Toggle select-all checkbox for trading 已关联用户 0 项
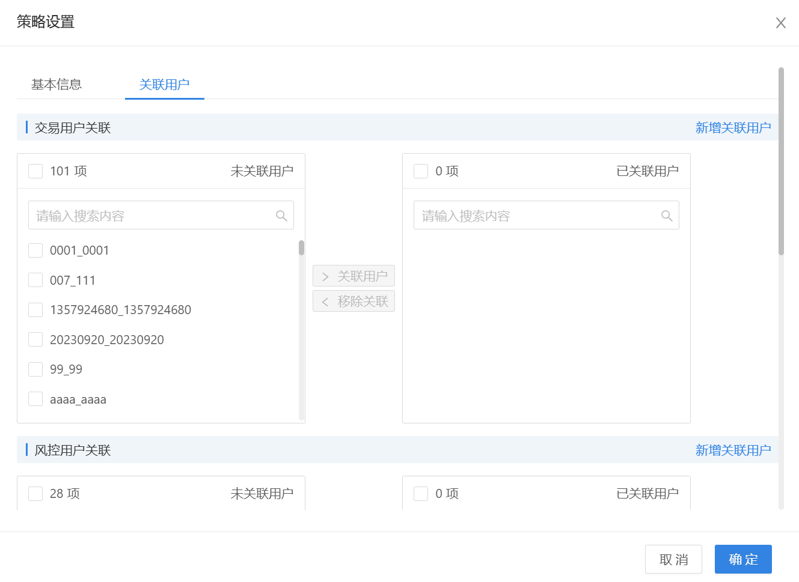Screen dimensions: 799x582 click(x=421, y=171)
